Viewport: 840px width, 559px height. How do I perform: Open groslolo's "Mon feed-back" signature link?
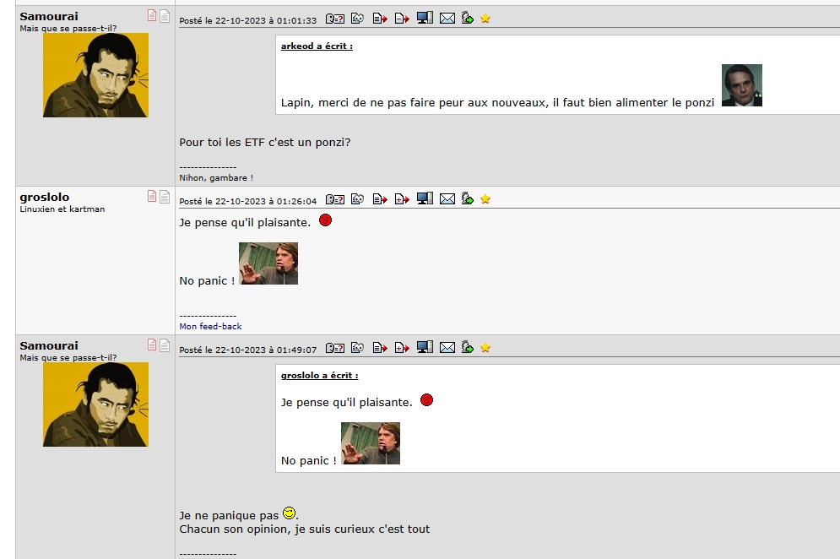210,327
